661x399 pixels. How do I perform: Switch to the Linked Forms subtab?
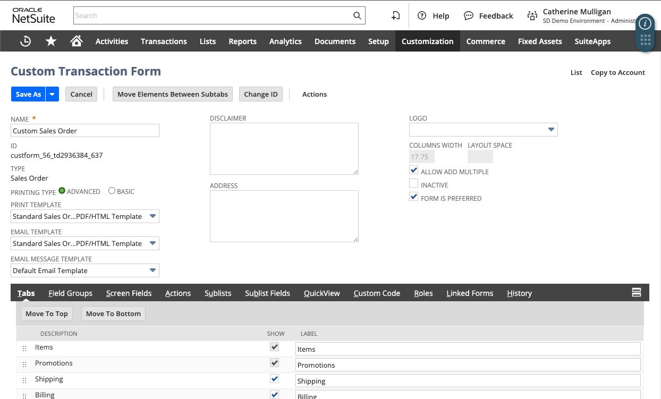pos(470,293)
